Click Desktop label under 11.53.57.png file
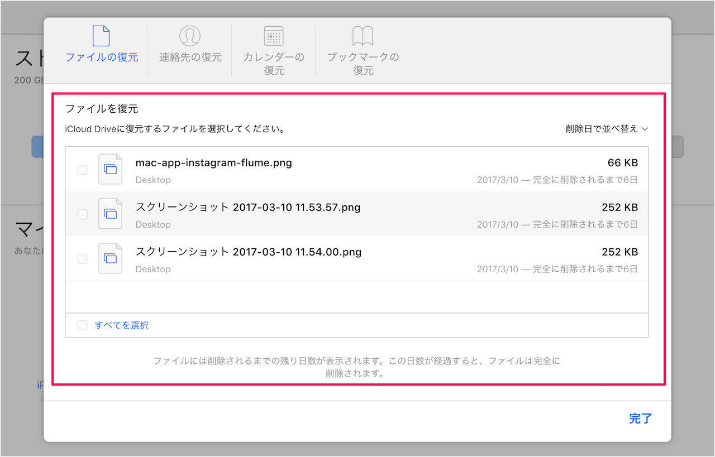The width and height of the screenshot is (715, 457). tap(153, 225)
